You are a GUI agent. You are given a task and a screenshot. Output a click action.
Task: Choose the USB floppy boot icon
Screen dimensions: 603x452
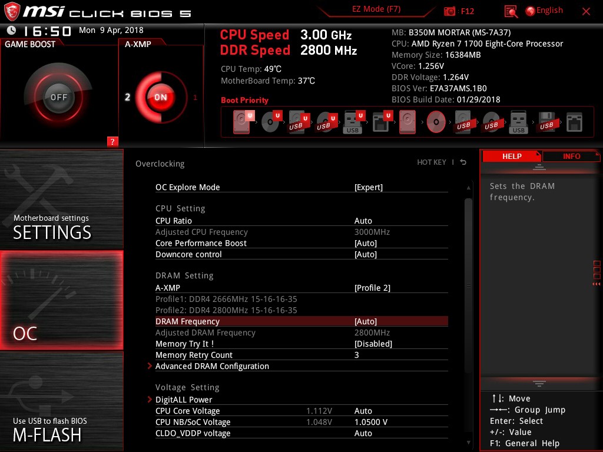pyautogui.click(x=546, y=122)
